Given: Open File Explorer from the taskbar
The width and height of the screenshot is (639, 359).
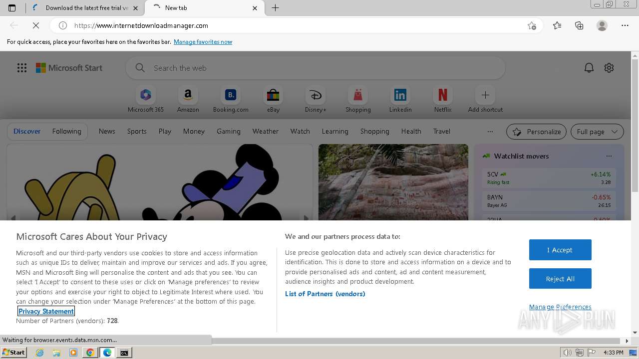Looking at the screenshot, I should click(56, 353).
